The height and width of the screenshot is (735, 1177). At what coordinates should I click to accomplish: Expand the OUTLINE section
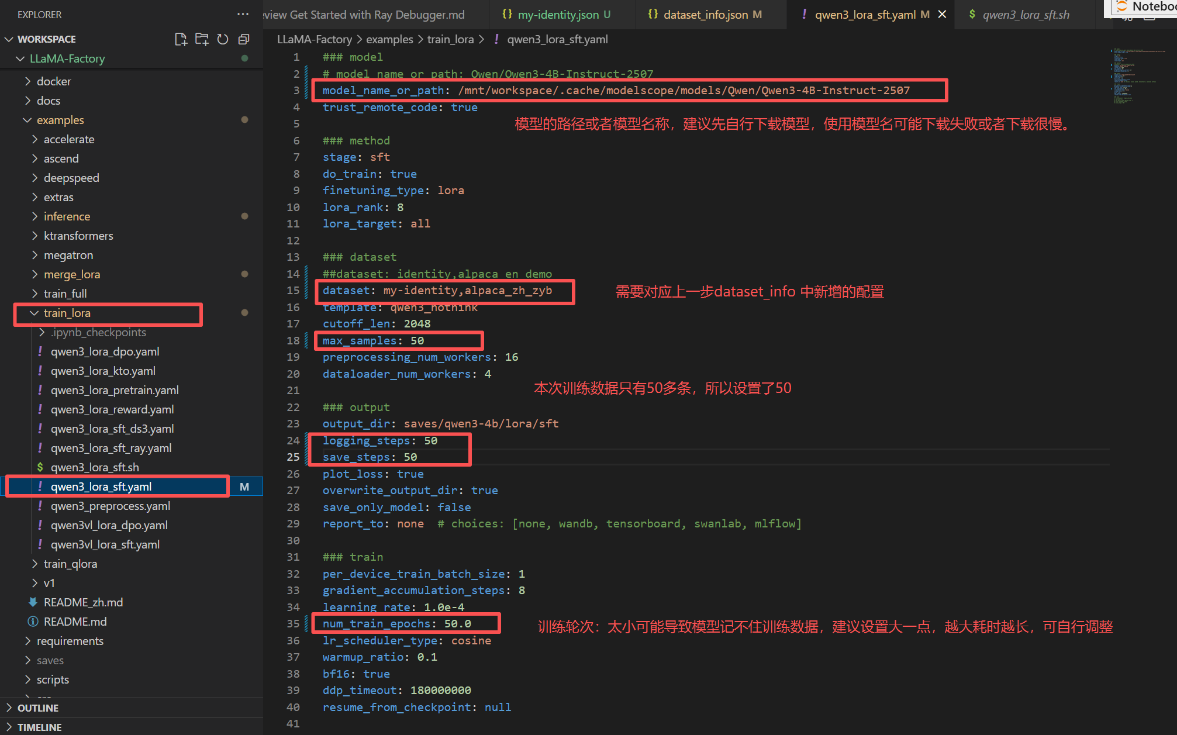[38, 708]
